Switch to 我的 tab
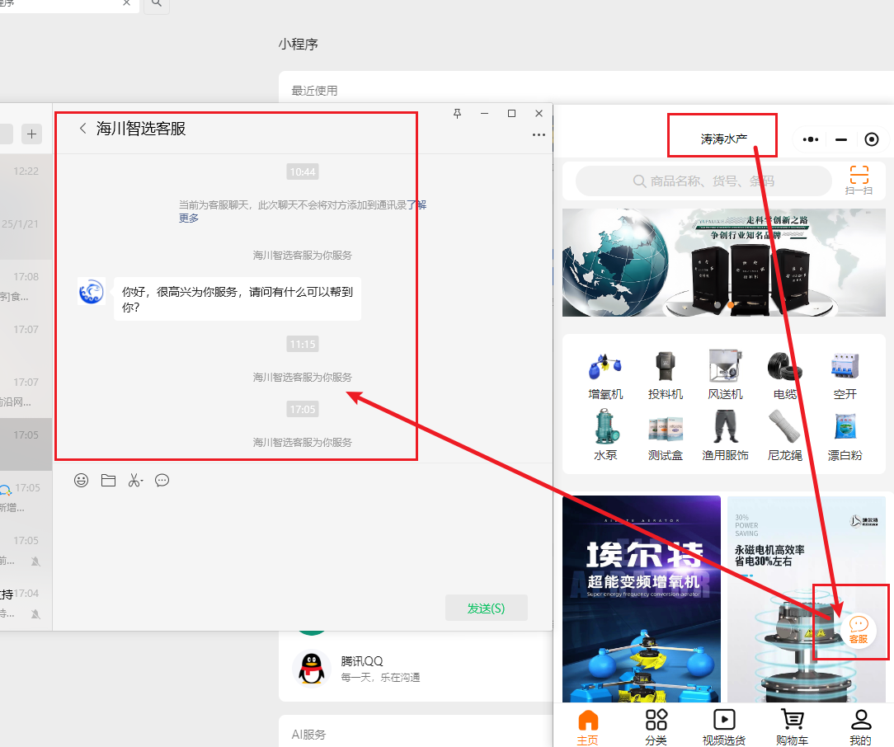Image resolution: width=894 pixels, height=747 pixels. coord(860,728)
